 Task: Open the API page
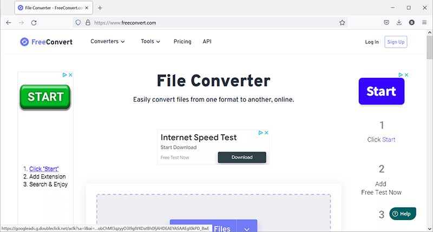click(x=207, y=42)
